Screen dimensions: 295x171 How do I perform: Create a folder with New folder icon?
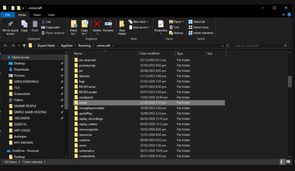(122, 27)
